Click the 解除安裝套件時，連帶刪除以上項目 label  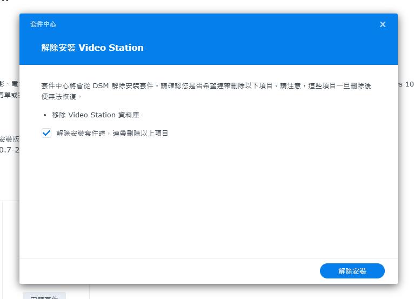tap(112, 133)
